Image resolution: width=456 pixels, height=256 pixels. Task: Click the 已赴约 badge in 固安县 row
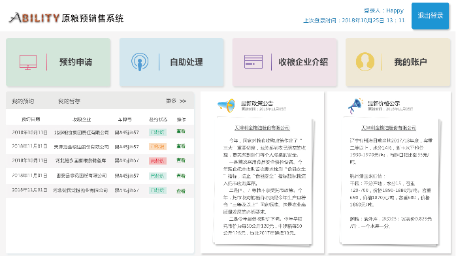[157, 176]
